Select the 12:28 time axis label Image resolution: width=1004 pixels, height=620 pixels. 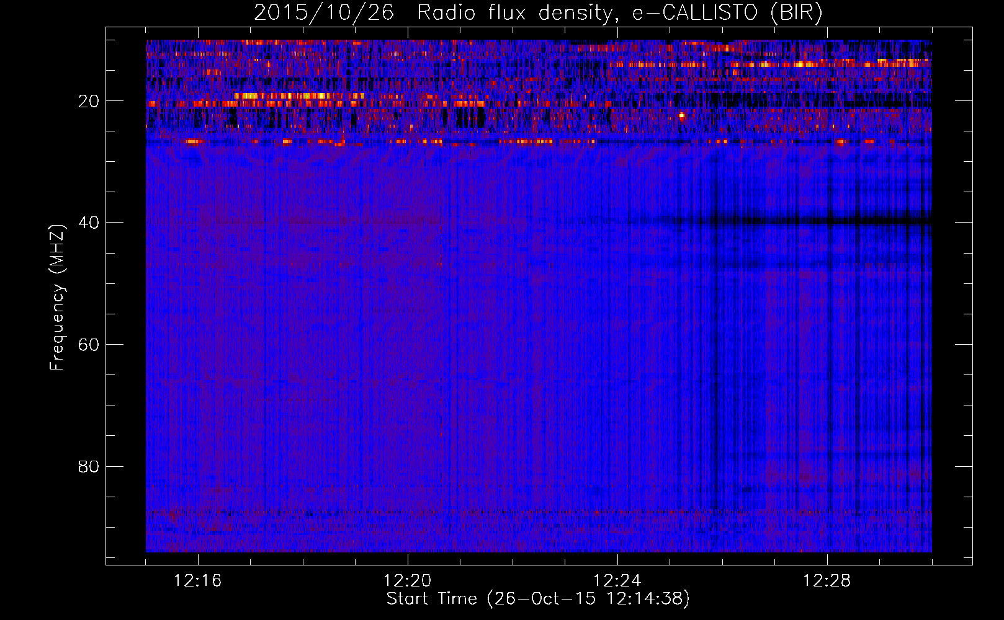tap(827, 581)
